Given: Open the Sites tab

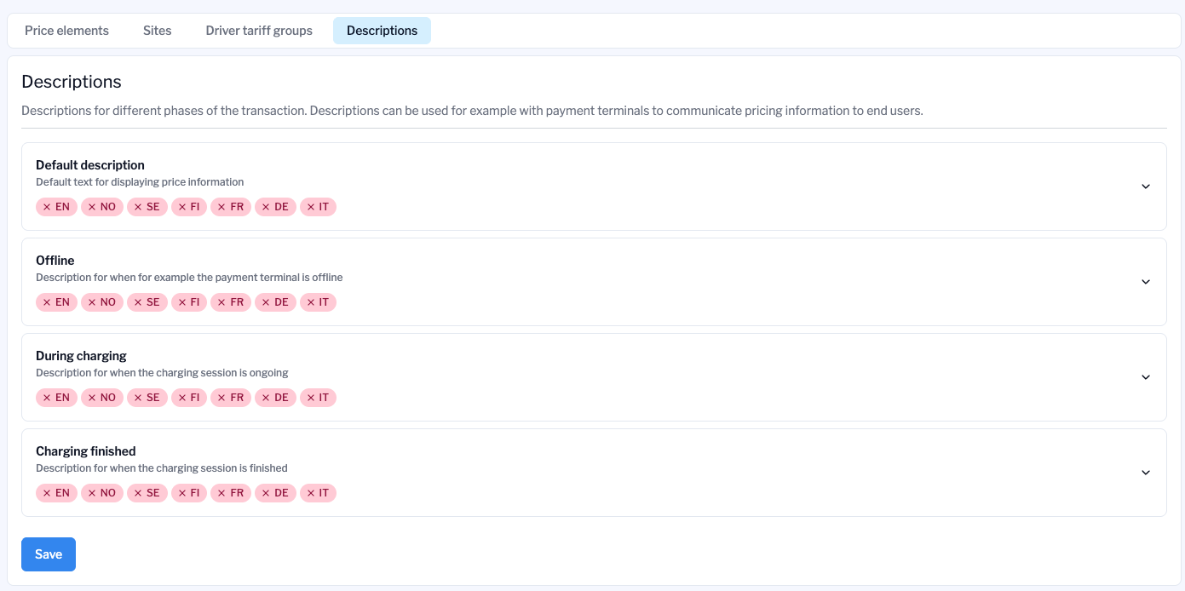Looking at the screenshot, I should [157, 30].
